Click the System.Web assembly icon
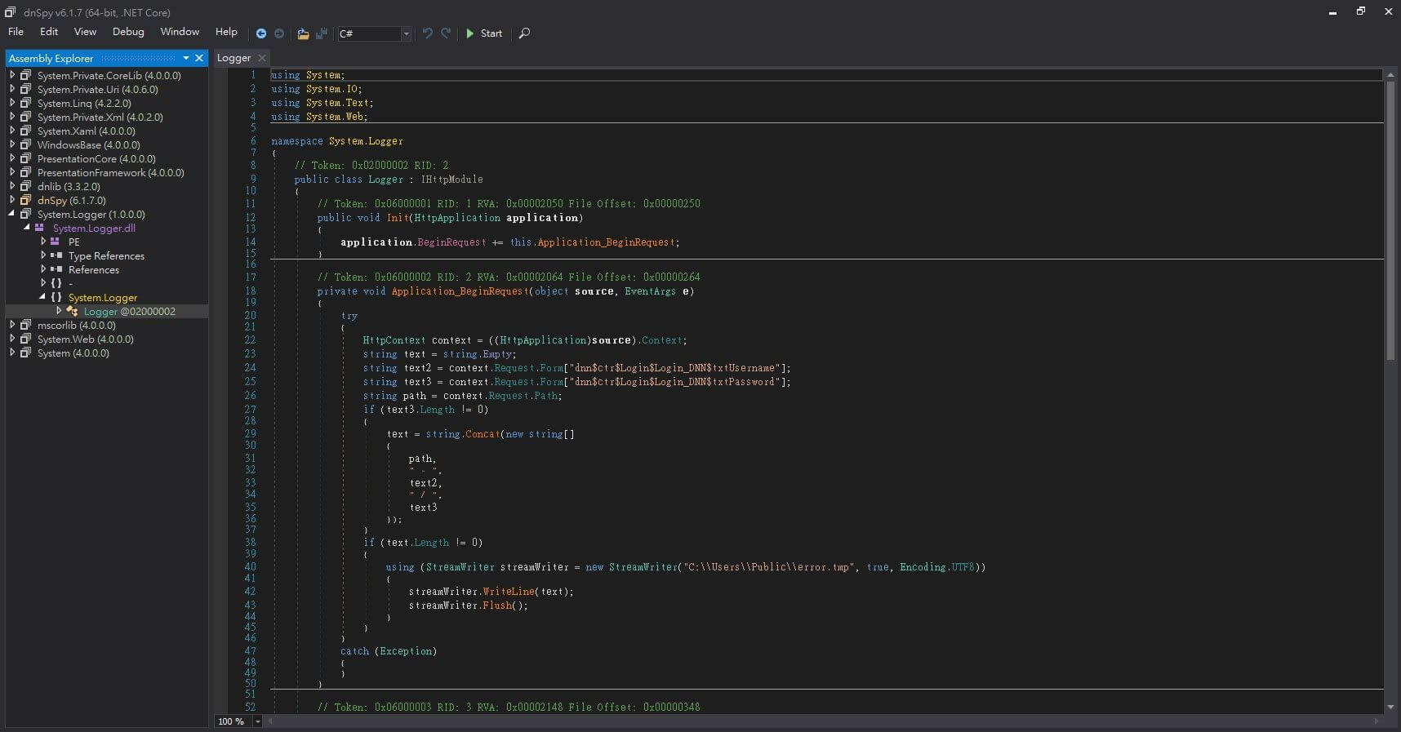The width and height of the screenshot is (1401, 732). (25, 339)
